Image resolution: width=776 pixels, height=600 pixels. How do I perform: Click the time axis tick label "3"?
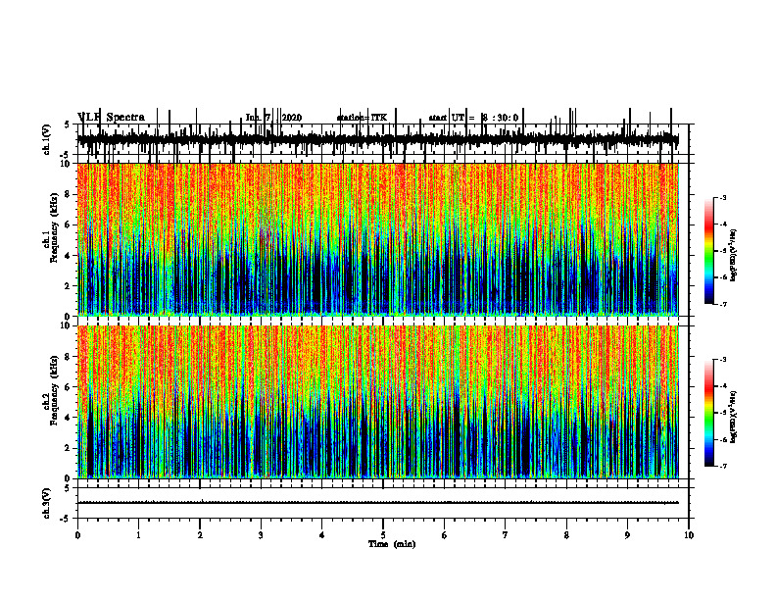click(x=261, y=535)
